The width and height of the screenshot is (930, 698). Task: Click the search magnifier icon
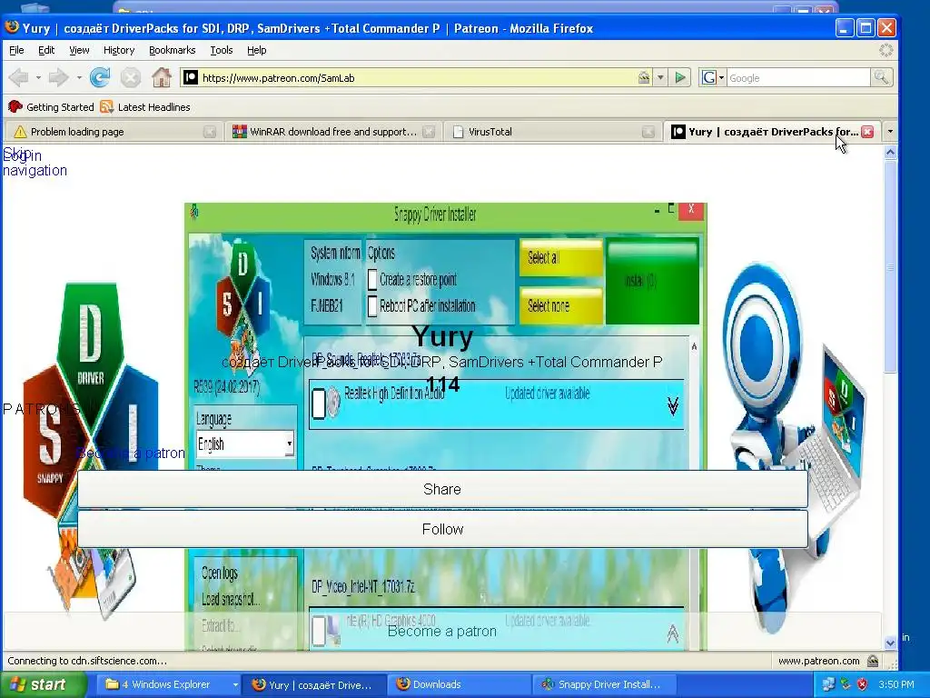[x=881, y=77]
